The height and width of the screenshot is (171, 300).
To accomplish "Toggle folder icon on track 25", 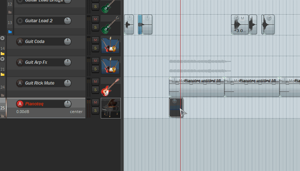I will point(3,116).
